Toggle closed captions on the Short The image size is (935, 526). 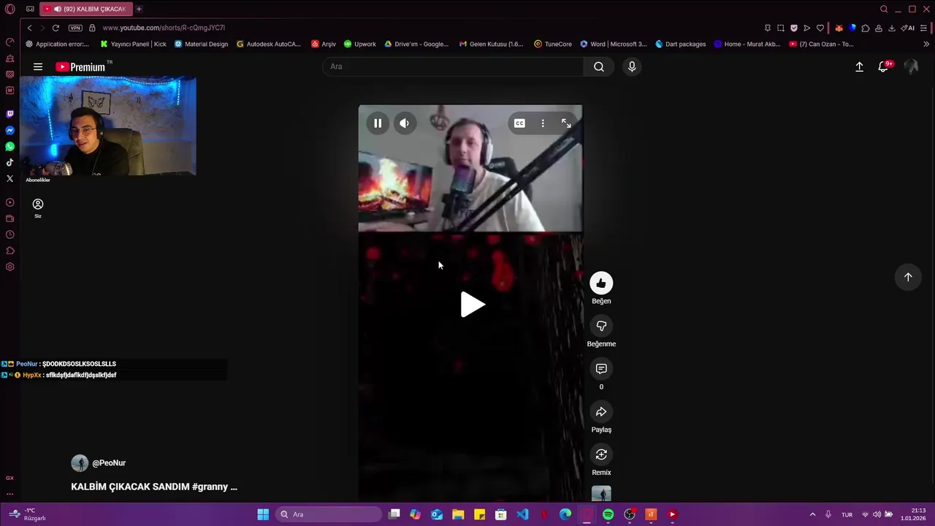tap(519, 123)
